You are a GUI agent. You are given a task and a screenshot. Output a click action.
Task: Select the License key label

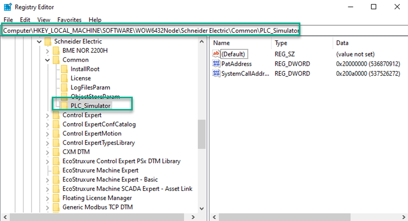[81, 79]
